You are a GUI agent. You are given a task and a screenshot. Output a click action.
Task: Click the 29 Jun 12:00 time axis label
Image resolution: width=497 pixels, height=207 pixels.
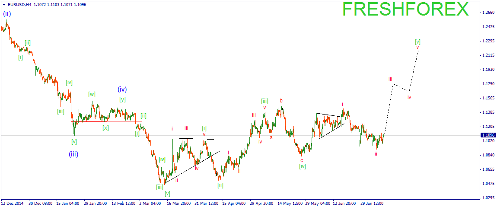372,203
